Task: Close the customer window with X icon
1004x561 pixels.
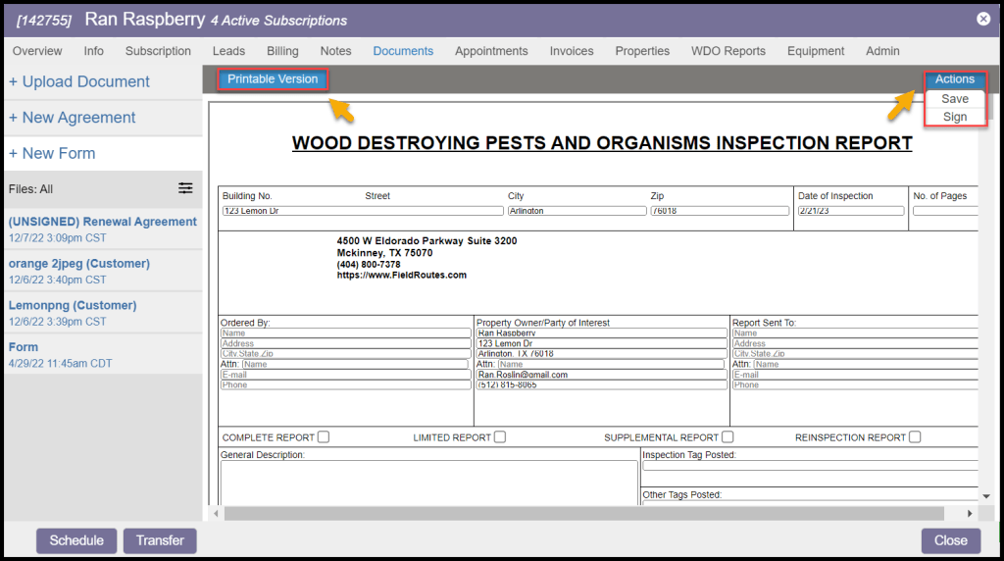Action: point(983,19)
